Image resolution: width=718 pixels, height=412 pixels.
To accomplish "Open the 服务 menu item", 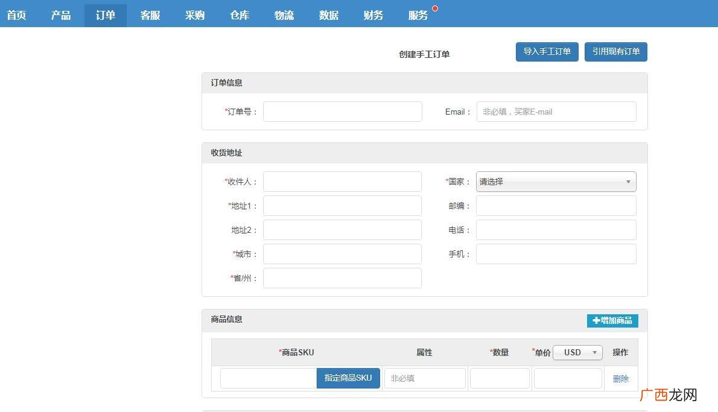I will (418, 15).
